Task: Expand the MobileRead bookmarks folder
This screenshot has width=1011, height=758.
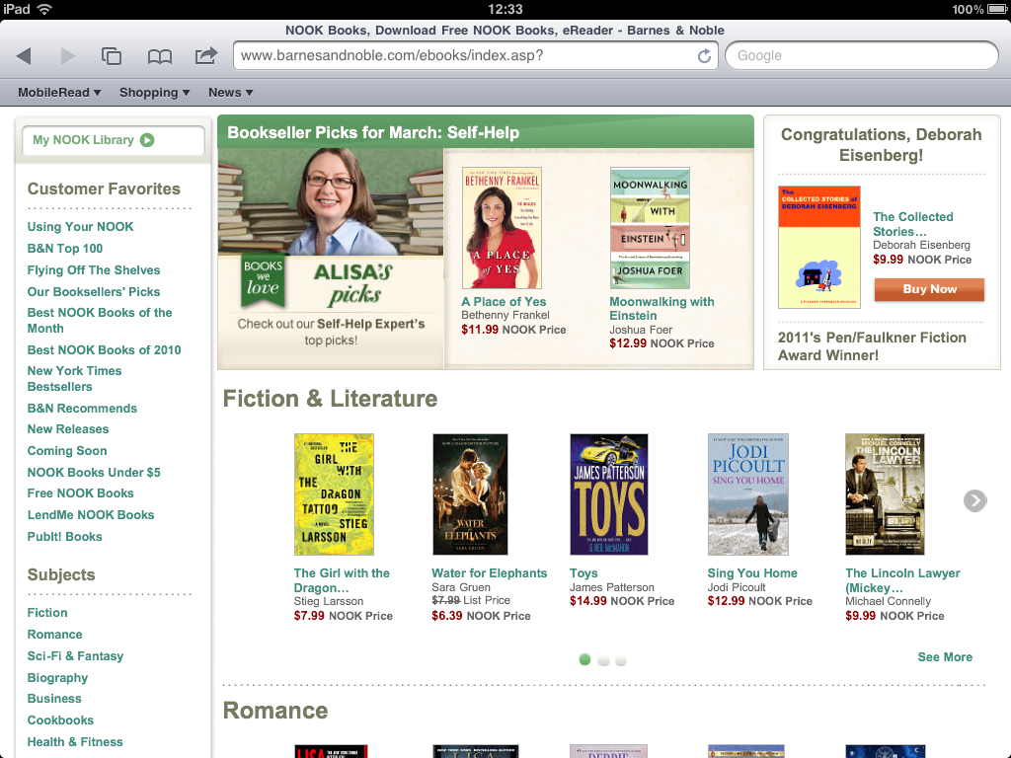Action: [x=59, y=93]
